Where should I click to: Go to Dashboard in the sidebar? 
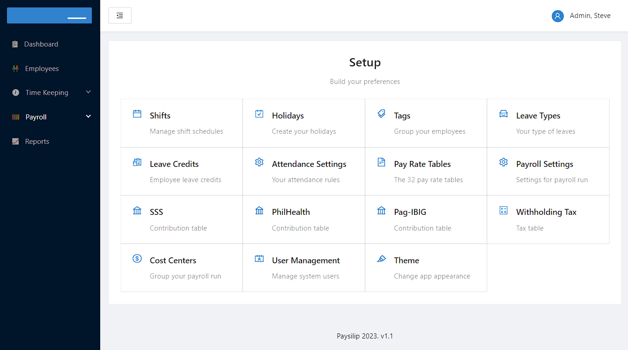[x=41, y=44]
